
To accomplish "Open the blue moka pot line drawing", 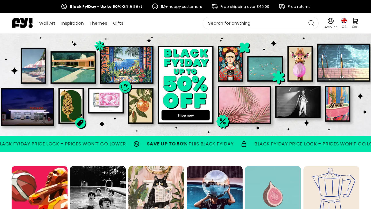I will pos(331,188).
